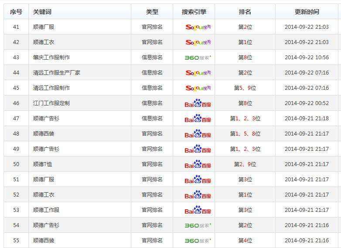This screenshot has width=341, height=248.
Task: Click the 360 search logo in row 55
Action: (198, 241)
